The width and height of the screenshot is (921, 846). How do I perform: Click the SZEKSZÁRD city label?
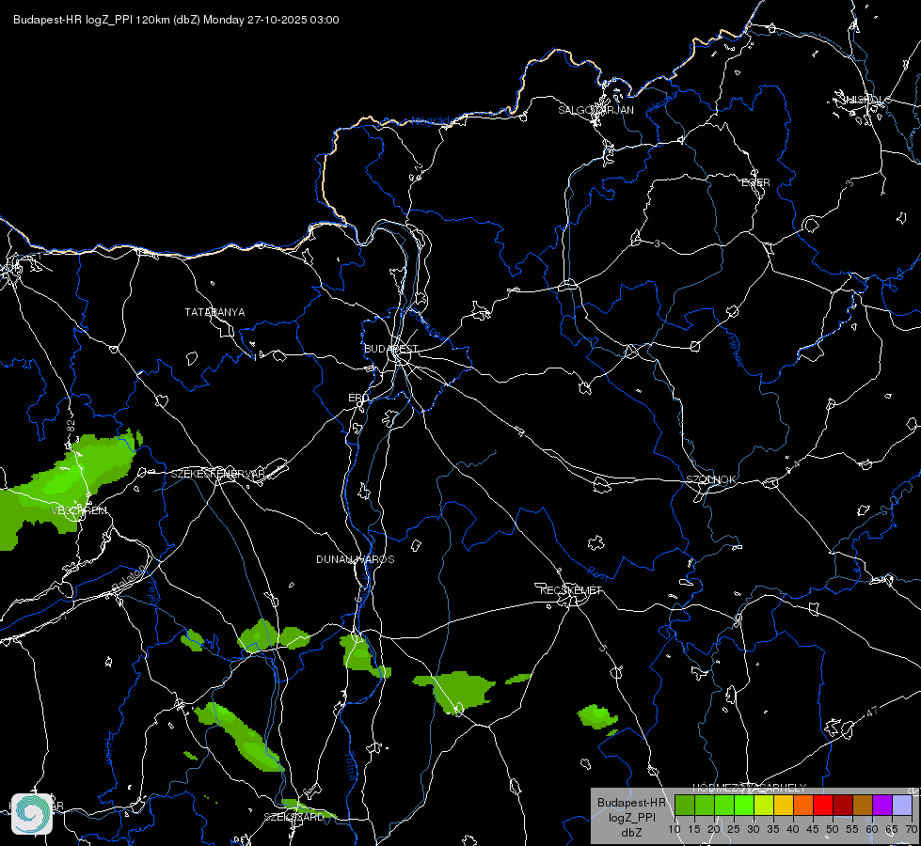coord(294,817)
